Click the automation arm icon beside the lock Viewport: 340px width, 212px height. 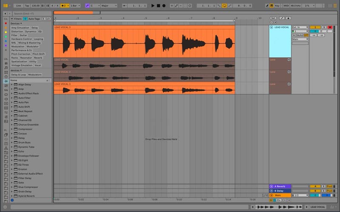(282, 18)
